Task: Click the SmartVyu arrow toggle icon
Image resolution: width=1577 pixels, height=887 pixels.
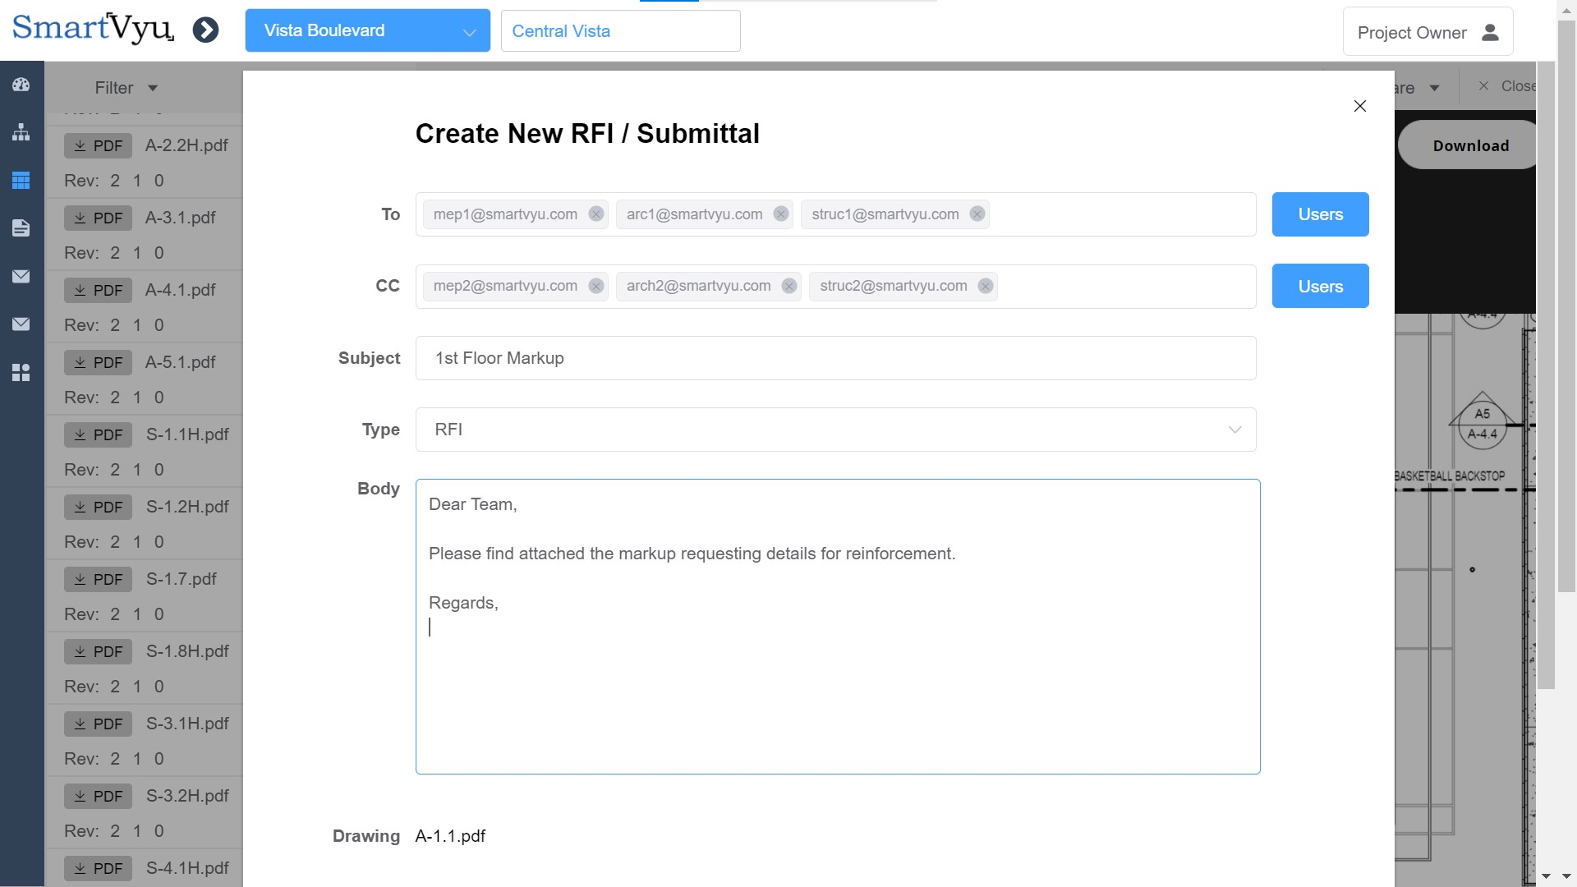Action: (205, 30)
